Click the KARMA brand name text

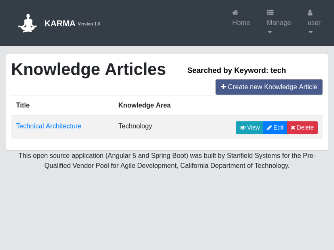pos(60,23)
